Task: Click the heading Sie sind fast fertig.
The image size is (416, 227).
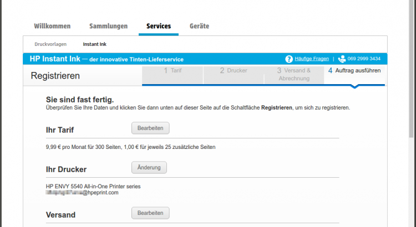Action: 80,100
